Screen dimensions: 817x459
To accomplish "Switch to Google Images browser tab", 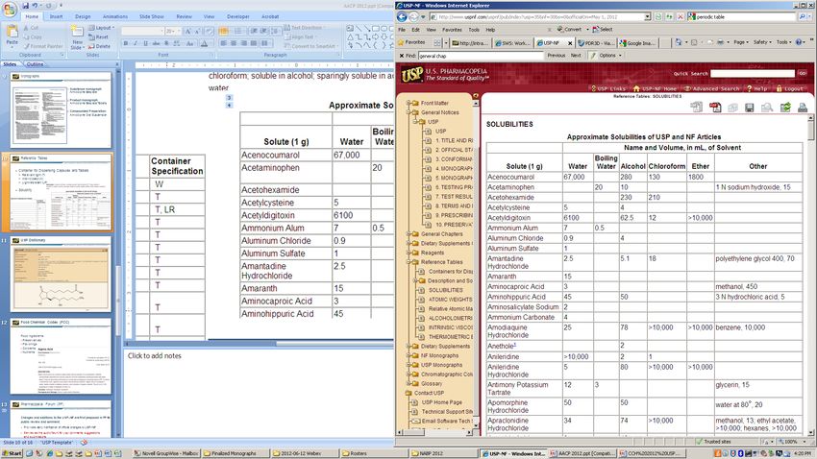I will pyautogui.click(x=638, y=43).
